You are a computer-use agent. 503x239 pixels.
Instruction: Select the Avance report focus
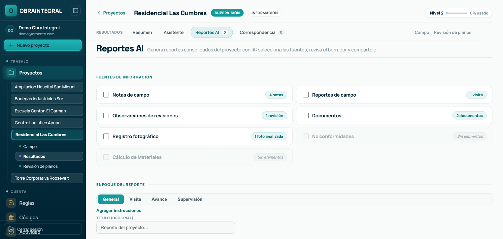(159, 199)
